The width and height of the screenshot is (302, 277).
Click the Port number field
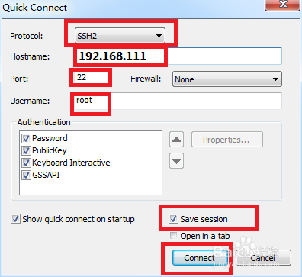(91, 77)
